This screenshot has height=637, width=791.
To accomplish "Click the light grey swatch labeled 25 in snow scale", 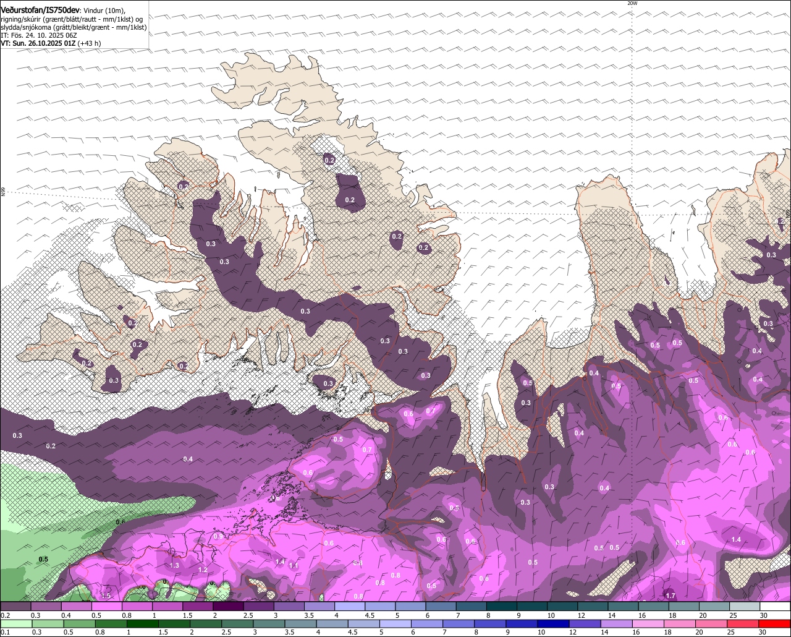I will (745, 607).
